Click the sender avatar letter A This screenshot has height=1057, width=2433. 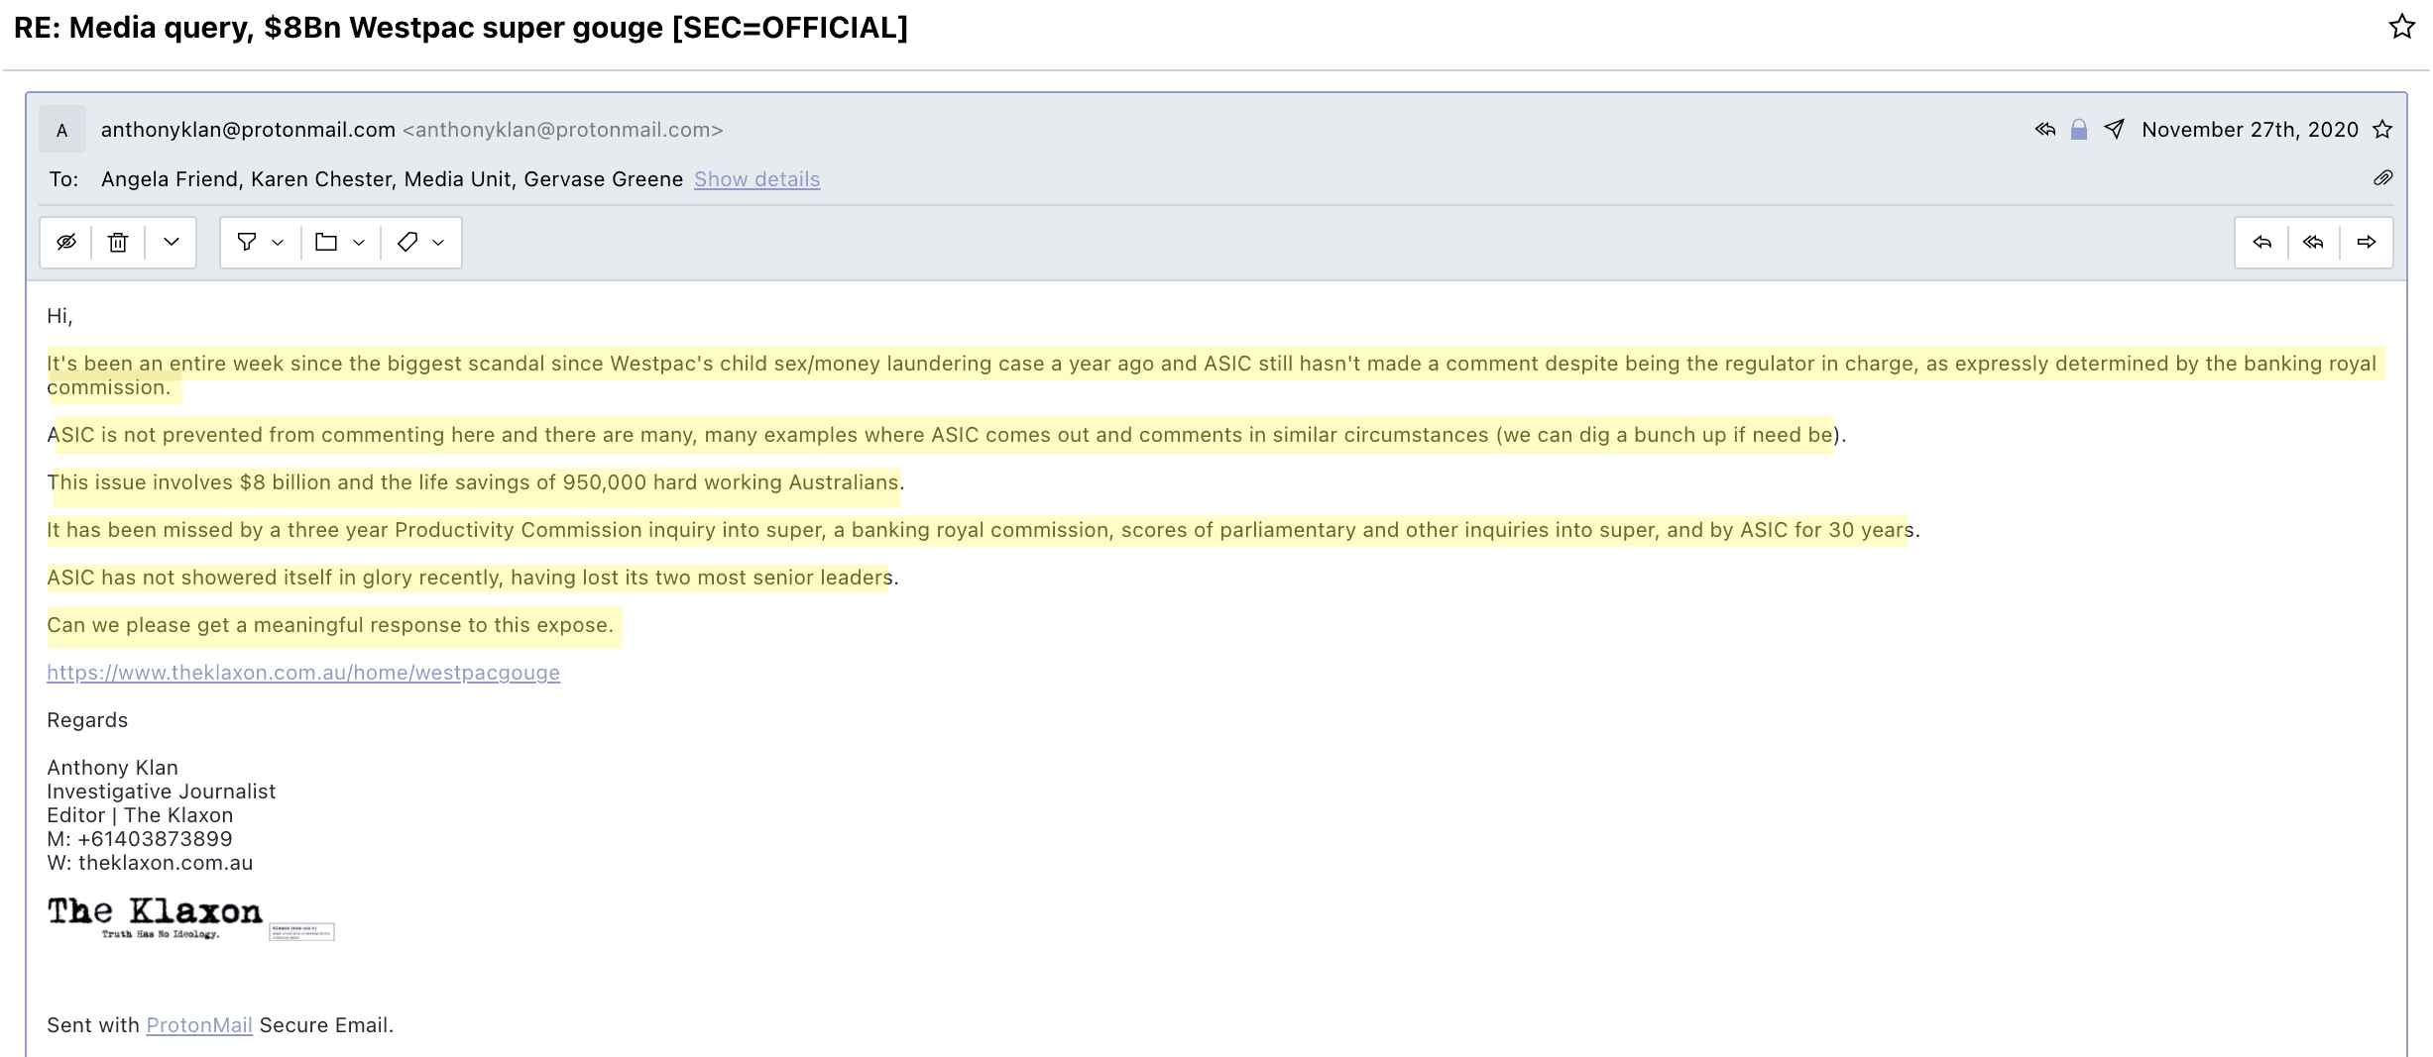[x=62, y=130]
